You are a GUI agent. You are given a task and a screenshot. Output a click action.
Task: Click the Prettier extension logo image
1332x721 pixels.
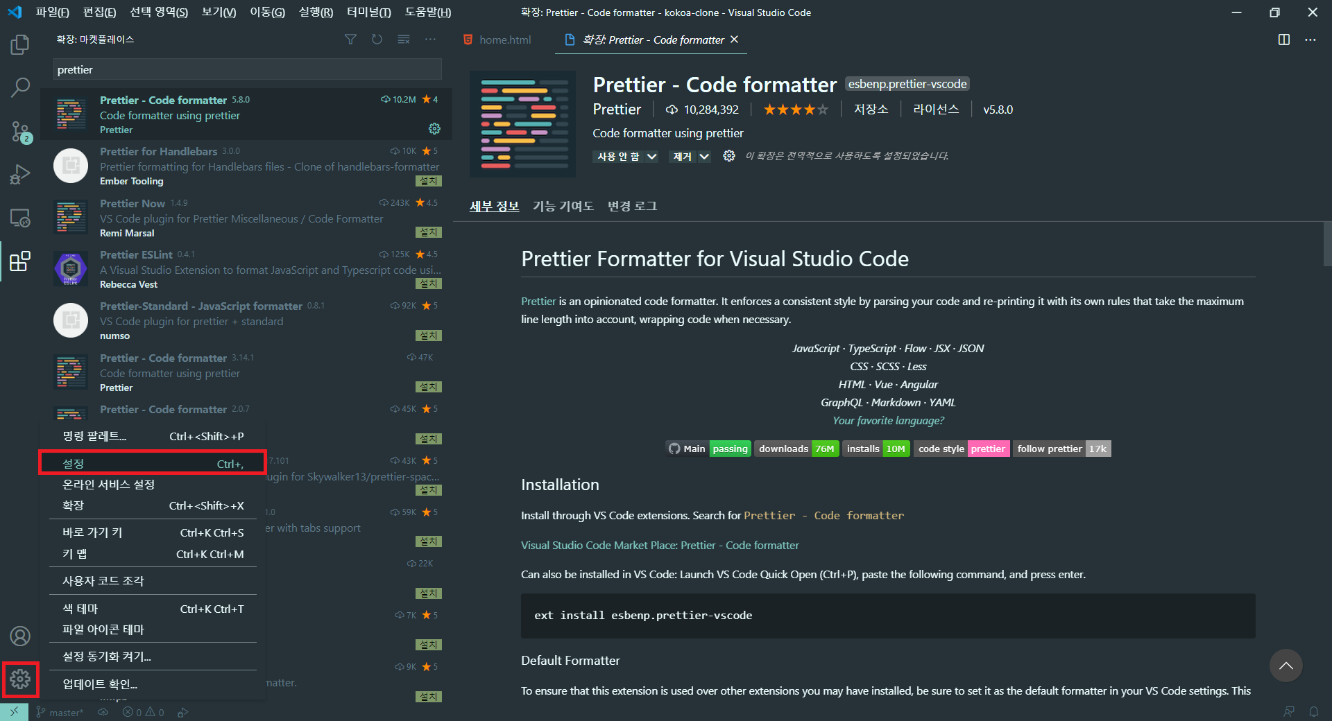(x=523, y=124)
